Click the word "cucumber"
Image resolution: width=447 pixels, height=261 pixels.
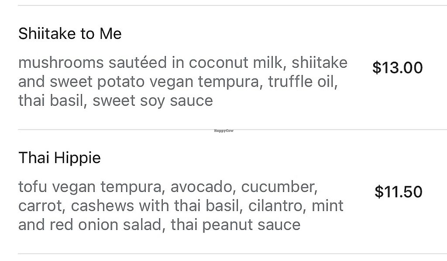coord(279,187)
